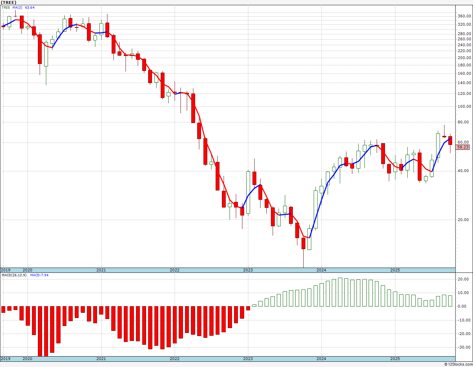Select 2021 on the price chart time axis
Image resolution: width=473 pixels, height=367 pixels.
click(x=101, y=270)
